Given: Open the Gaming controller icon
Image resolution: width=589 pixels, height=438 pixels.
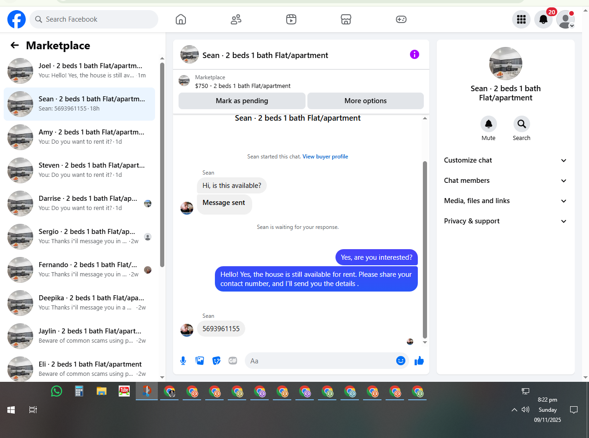Looking at the screenshot, I should 401,19.
